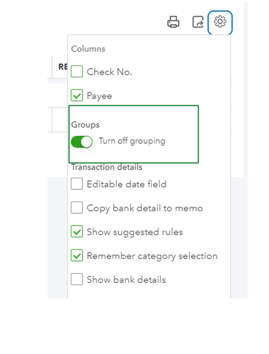
Task: Click the 'Check No.' label text
Action: [109, 72]
